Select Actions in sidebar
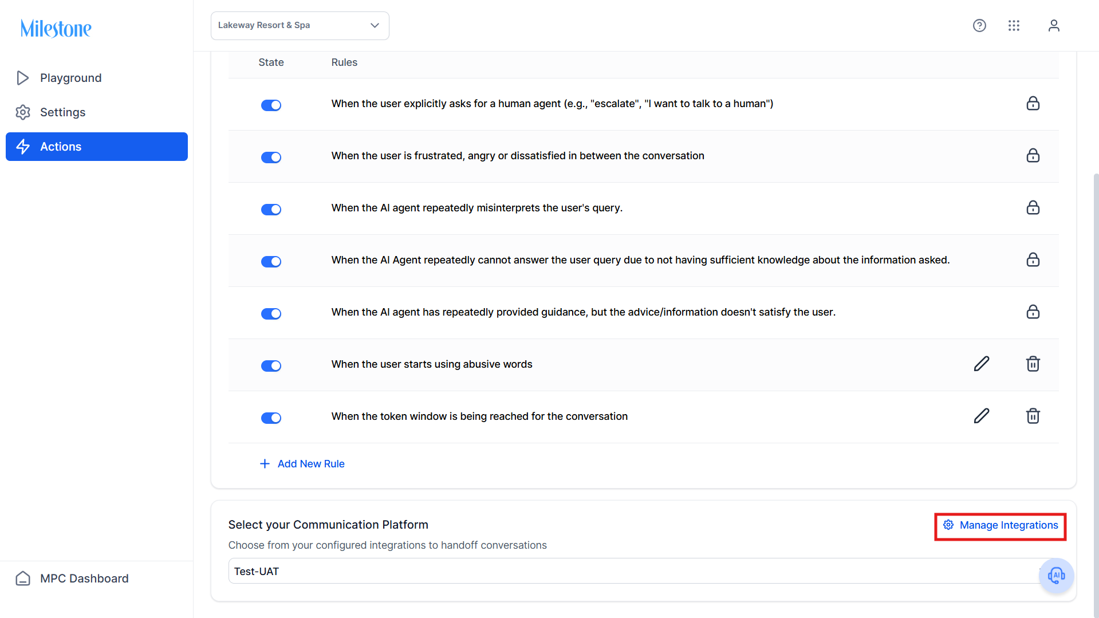The height and width of the screenshot is (618, 1099). 97,147
